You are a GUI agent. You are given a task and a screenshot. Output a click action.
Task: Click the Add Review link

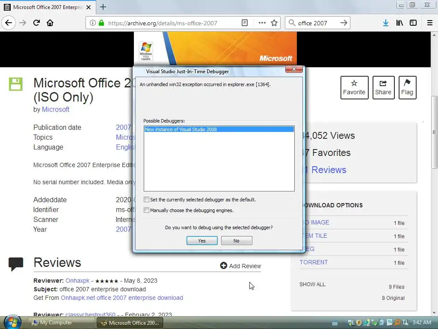[240, 266]
